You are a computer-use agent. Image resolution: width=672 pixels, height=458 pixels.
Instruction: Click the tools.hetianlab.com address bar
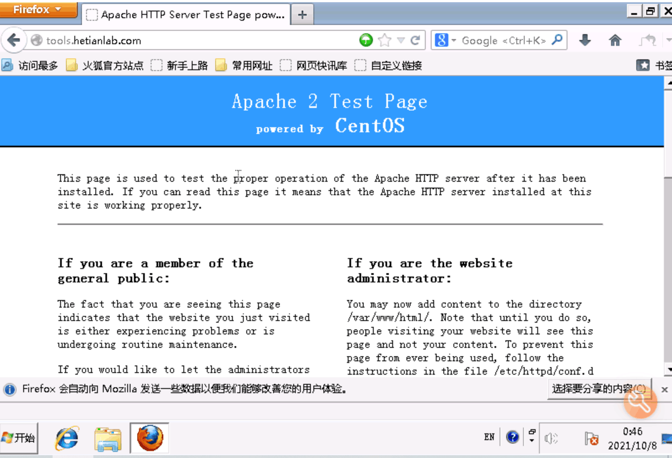pos(190,40)
